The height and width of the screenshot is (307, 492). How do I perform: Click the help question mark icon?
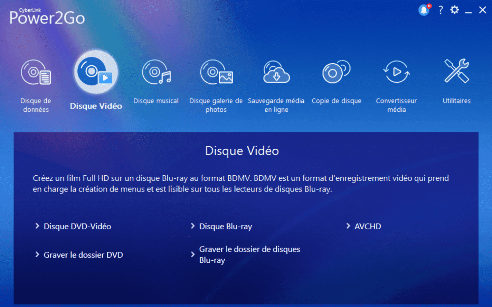[441, 10]
